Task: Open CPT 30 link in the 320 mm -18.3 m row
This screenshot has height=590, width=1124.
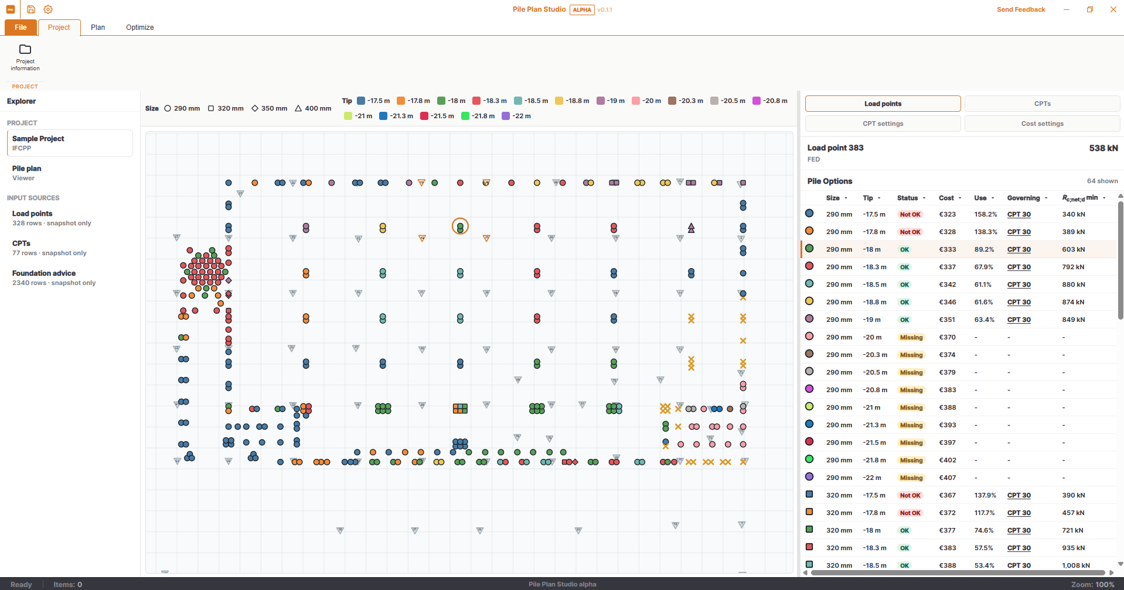Action: tap(1019, 548)
